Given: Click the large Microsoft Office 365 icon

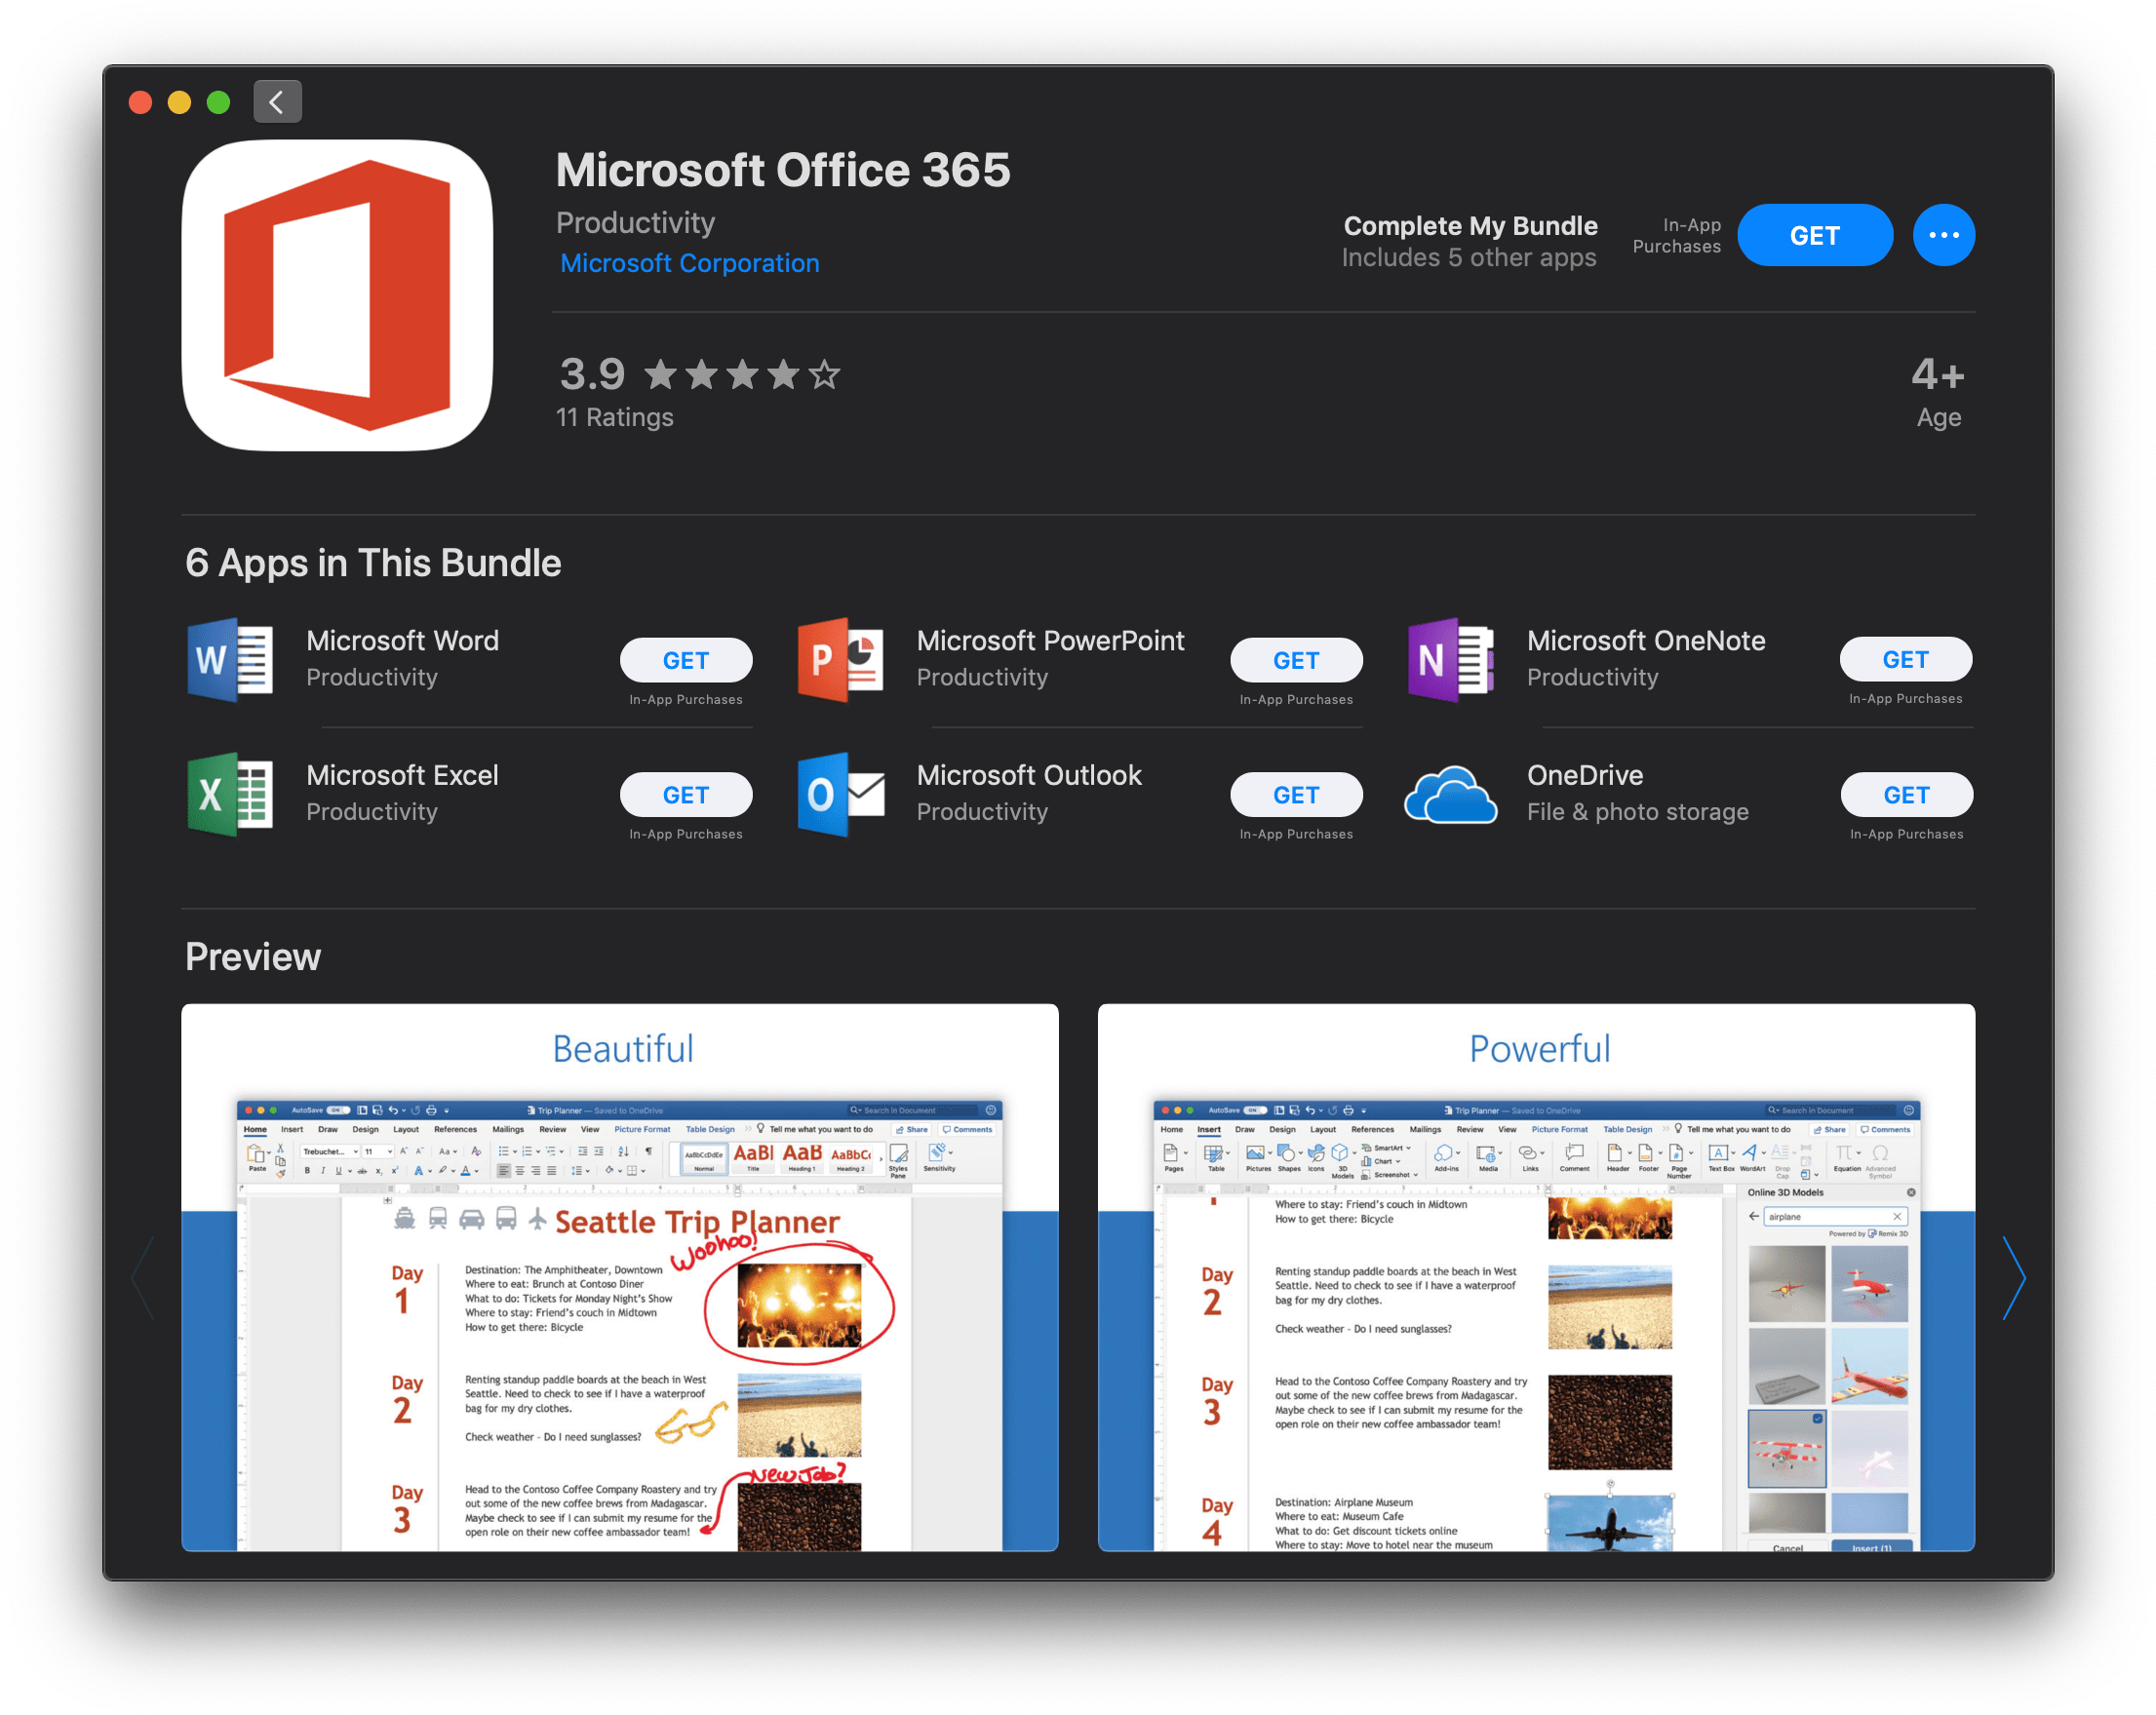Looking at the screenshot, I should coord(337,295).
